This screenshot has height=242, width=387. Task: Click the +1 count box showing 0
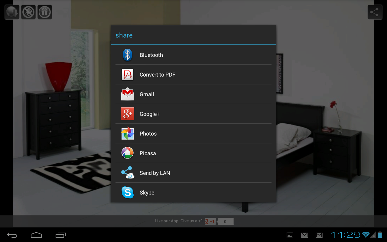click(225, 221)
